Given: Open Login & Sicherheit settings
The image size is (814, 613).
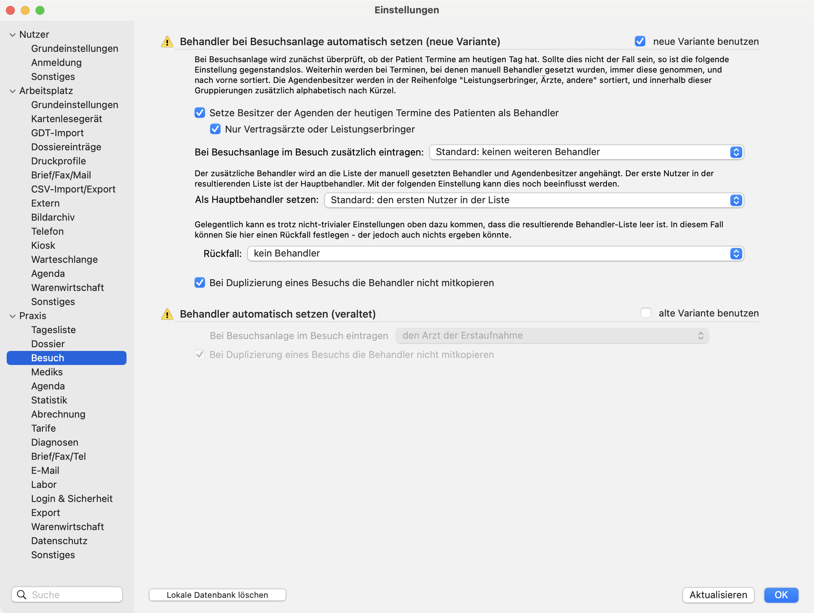Looking at the screenshot, I should 72,499.
